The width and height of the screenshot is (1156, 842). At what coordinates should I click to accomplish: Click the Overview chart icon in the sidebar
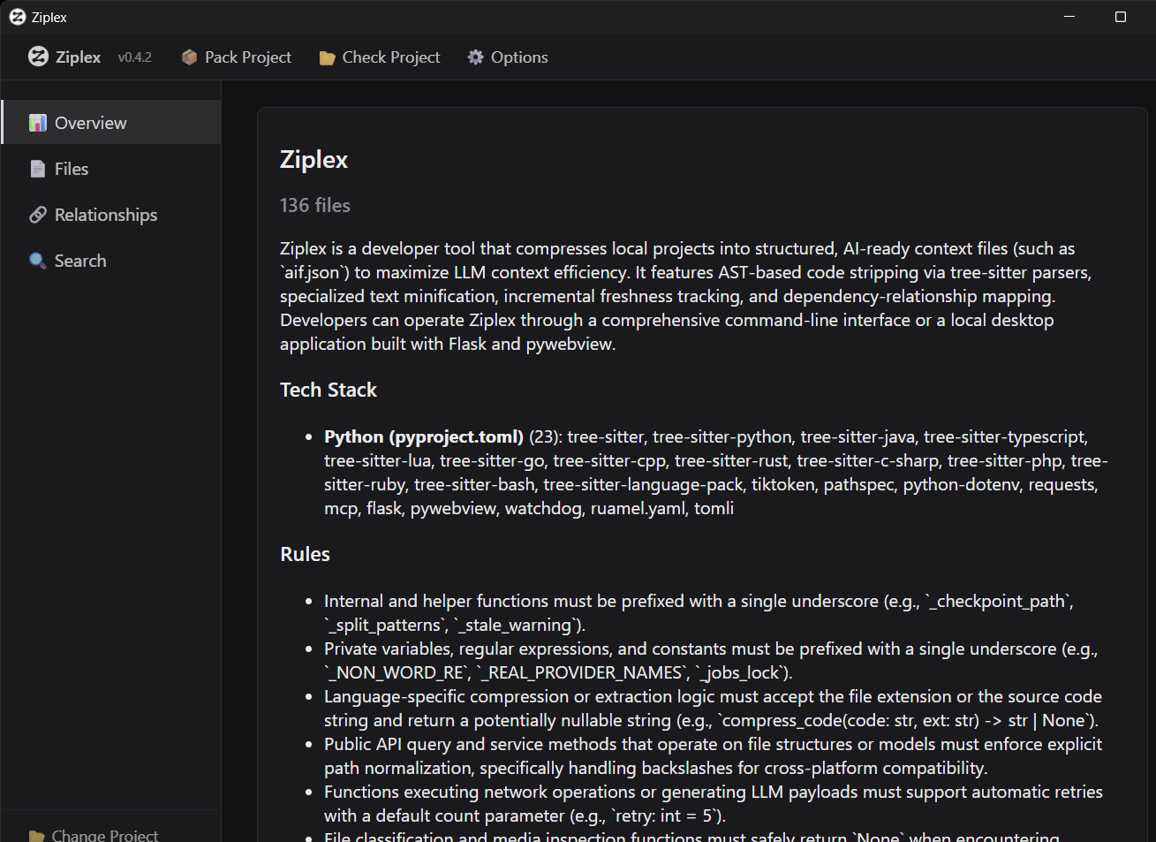pos(38,123)
